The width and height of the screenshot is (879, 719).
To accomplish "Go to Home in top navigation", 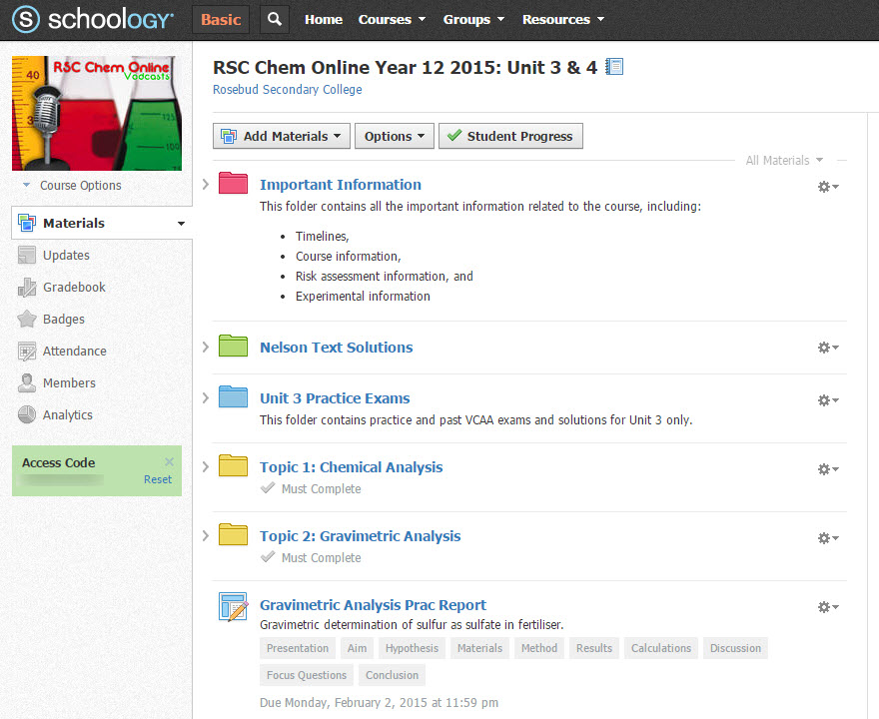I will [324, 20].
